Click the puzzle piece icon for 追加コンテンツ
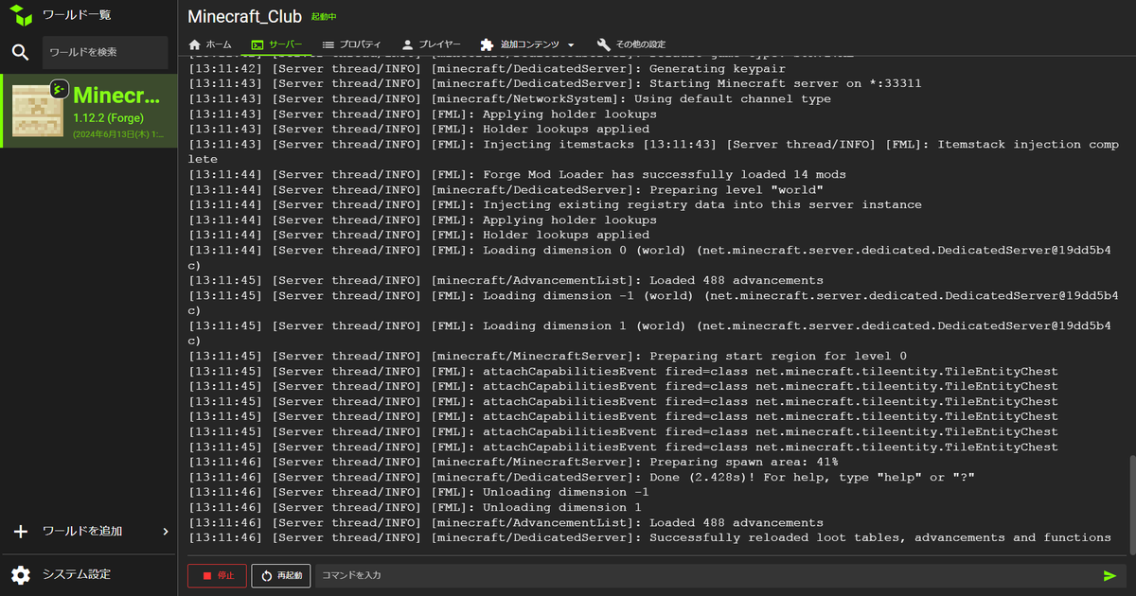This screenshot has height=596, width=1136. tap(487, 44)
